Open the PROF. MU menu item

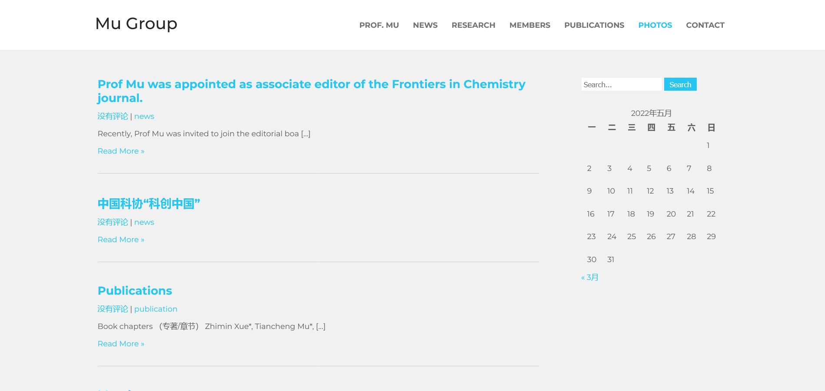pos(379,25)
